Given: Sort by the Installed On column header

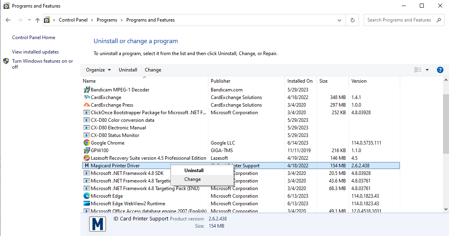Looking at the screenshot, I should (x=301, y=81).
